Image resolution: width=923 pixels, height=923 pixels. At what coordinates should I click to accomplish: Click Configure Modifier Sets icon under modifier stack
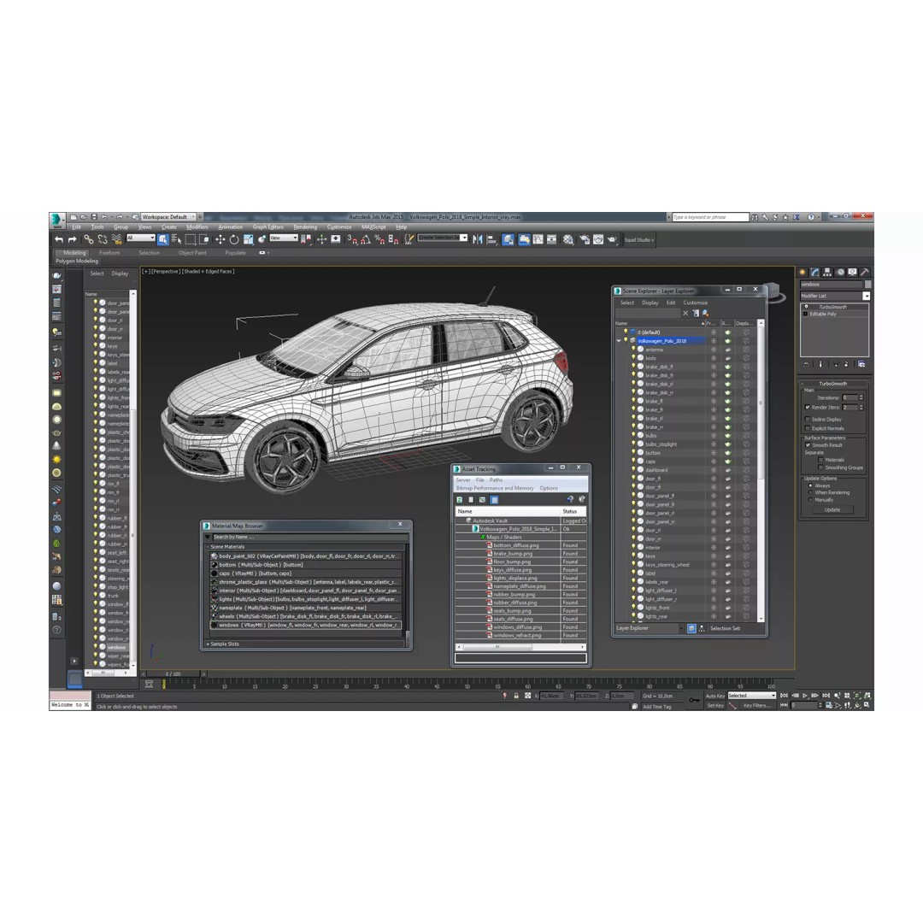pos(861,364)
